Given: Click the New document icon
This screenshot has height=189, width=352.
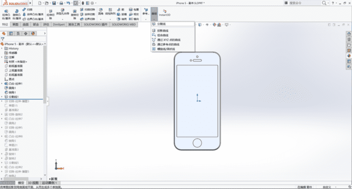Looking at the screenshot, I should click(x=40, y=3).
